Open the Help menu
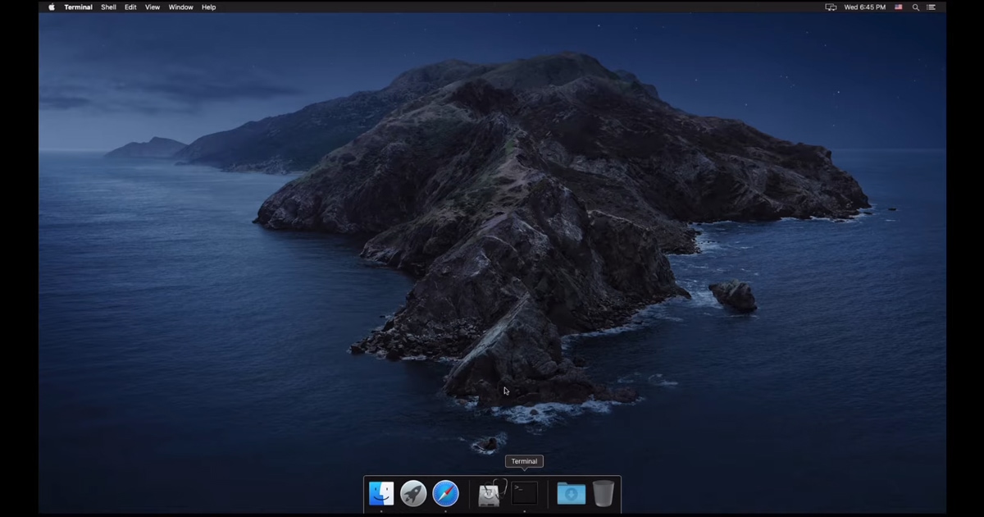Screen dimensions: 984x517 coord(209,7)
